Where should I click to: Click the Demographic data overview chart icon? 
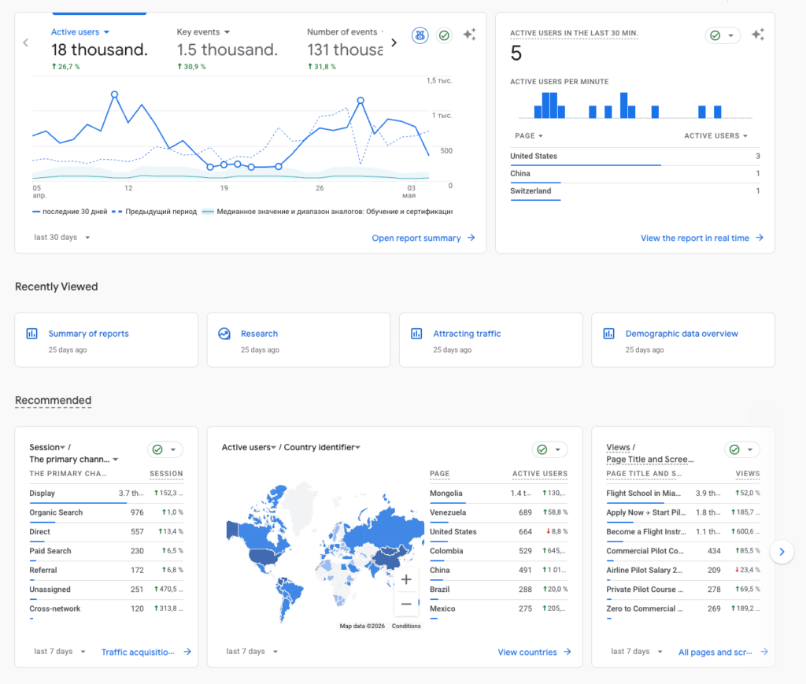pyautogui.click(x=608, y=334)
